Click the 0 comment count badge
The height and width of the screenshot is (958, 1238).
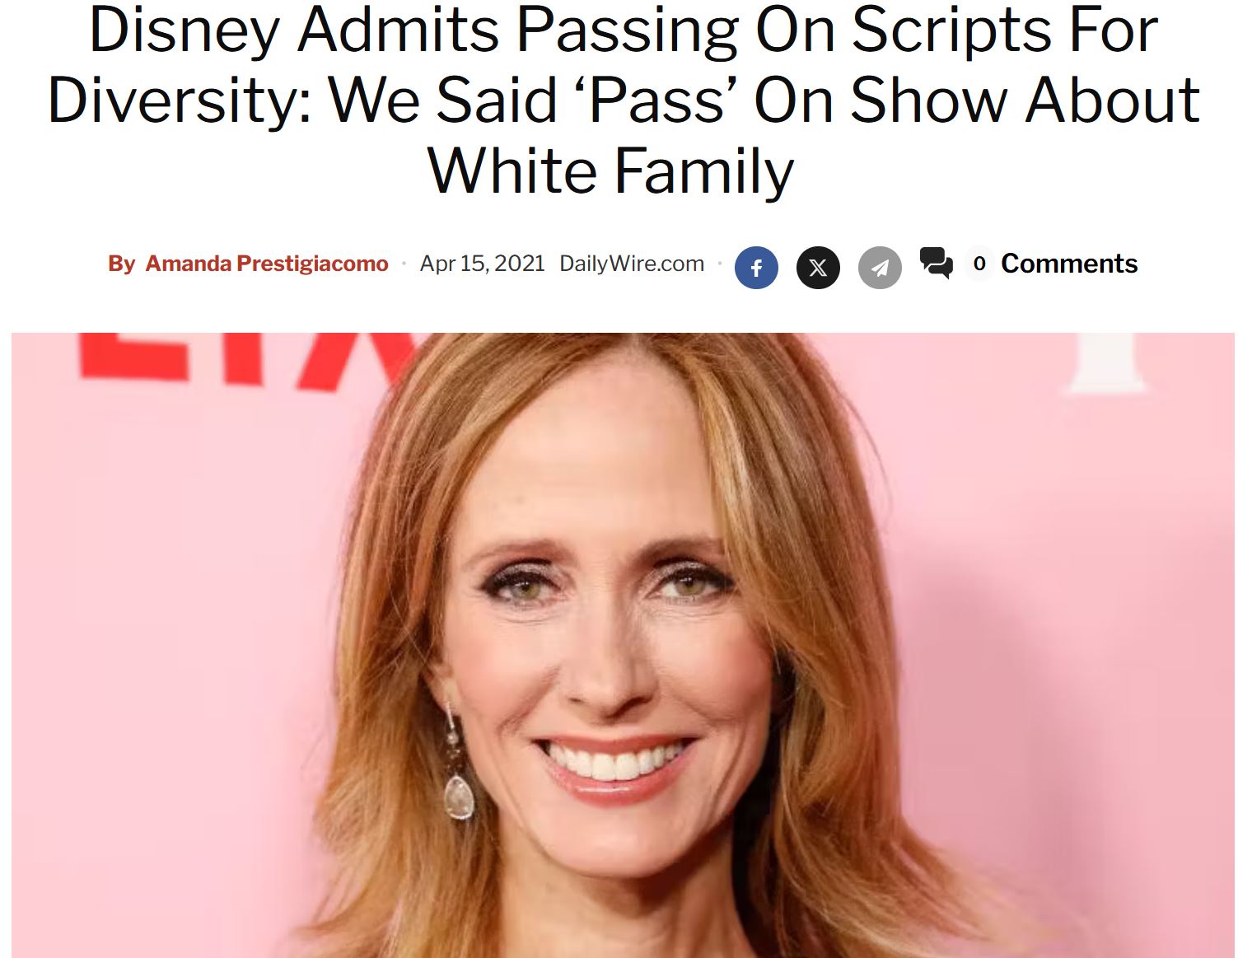pos(979,264)
